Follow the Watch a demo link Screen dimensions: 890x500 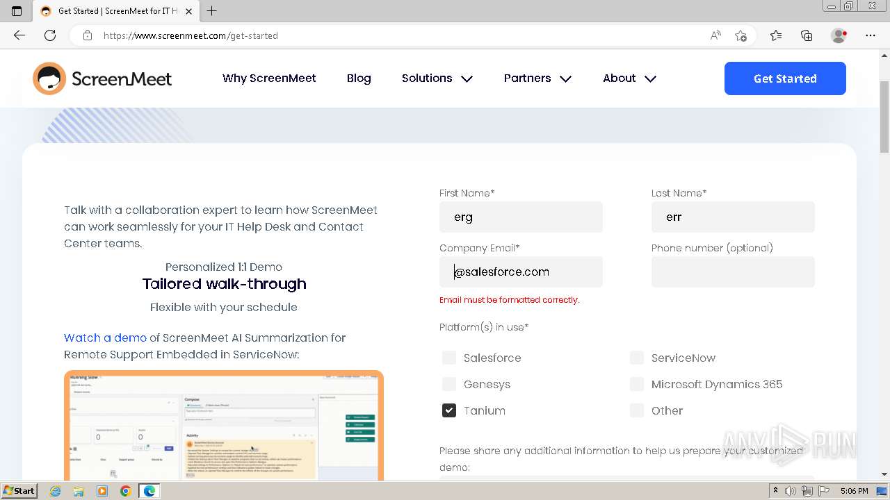(x=105, y=337)
